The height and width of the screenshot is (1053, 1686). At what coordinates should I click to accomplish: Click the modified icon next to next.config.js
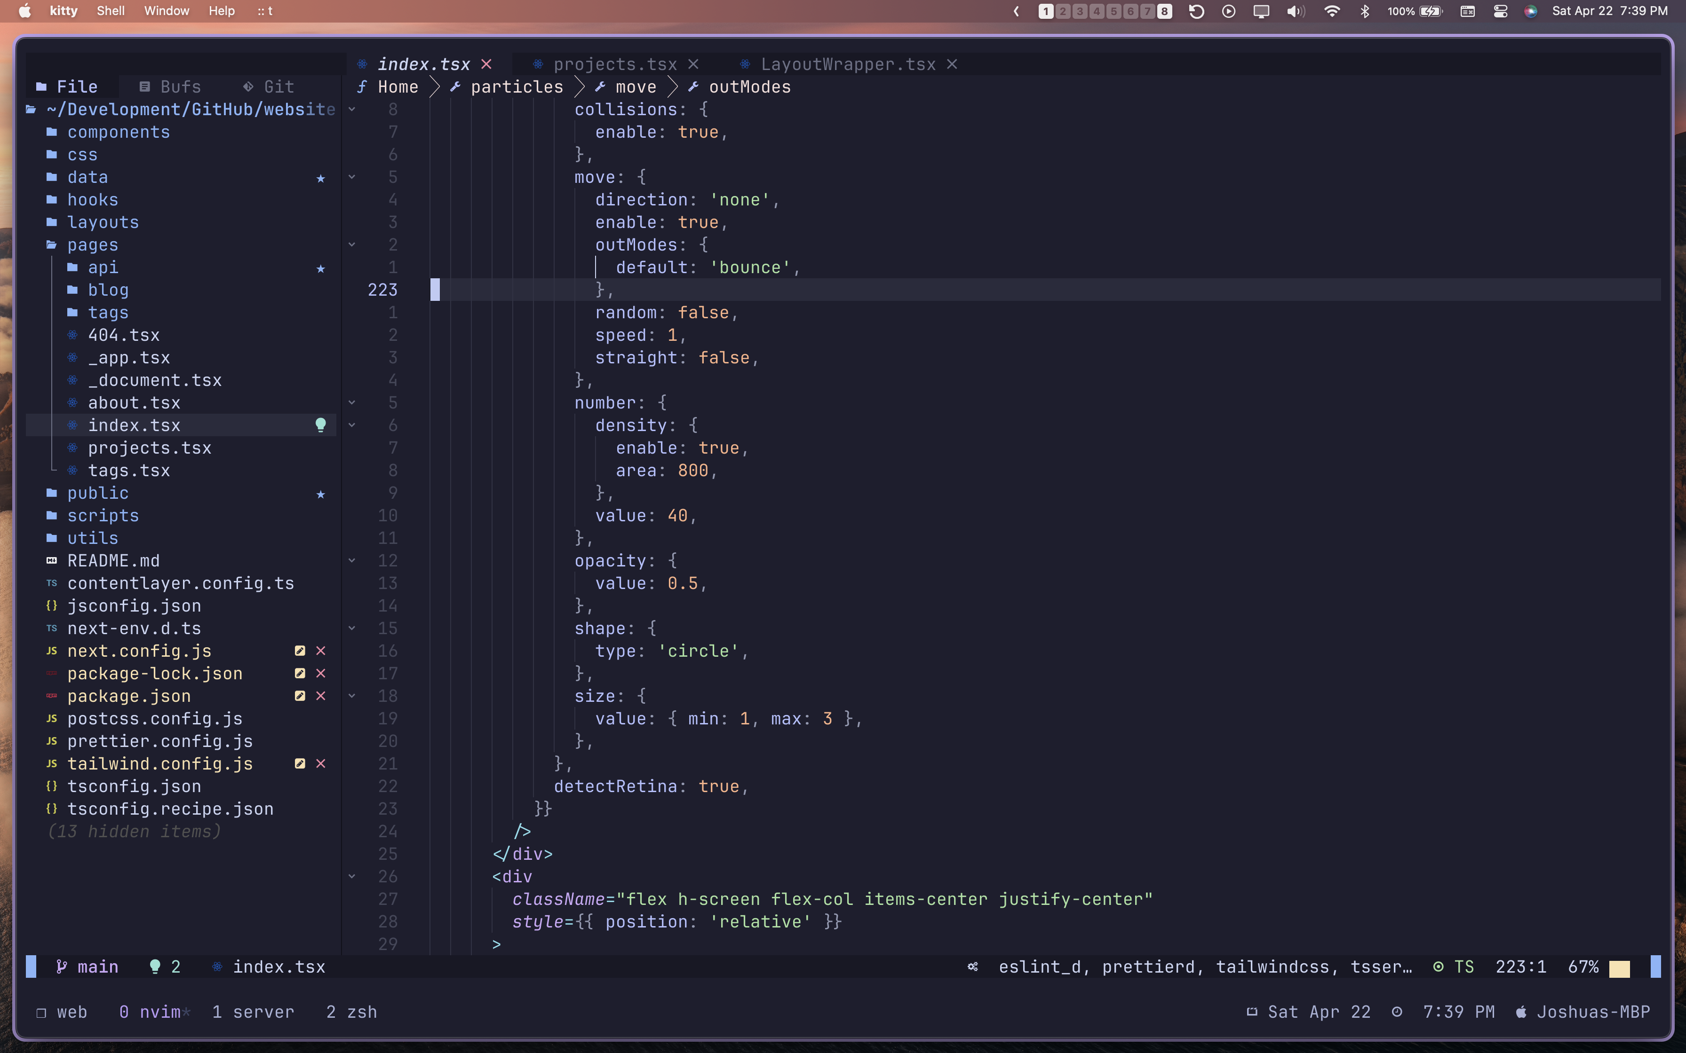coord(300,651)
